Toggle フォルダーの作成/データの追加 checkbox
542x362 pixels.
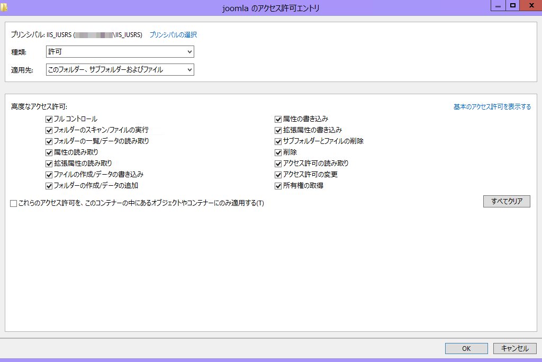coord(49,186)
